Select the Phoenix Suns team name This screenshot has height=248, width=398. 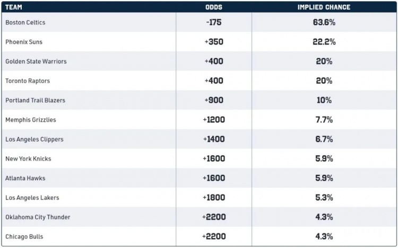24,42
